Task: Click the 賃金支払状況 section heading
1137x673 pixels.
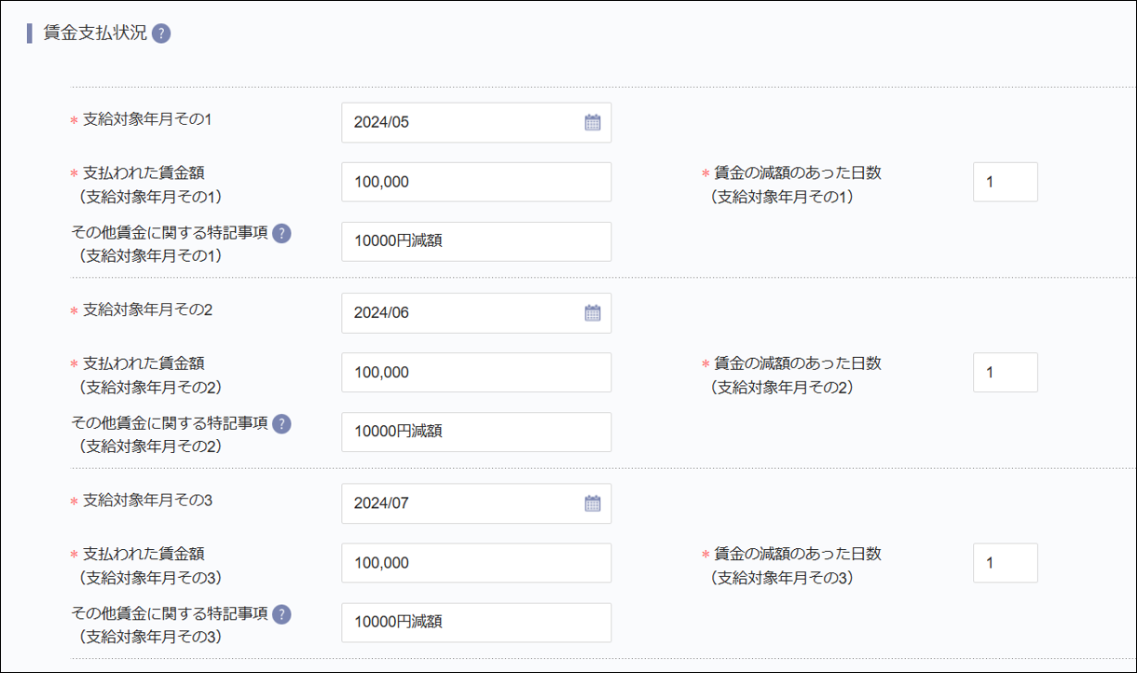Action: tap(95, 34)
